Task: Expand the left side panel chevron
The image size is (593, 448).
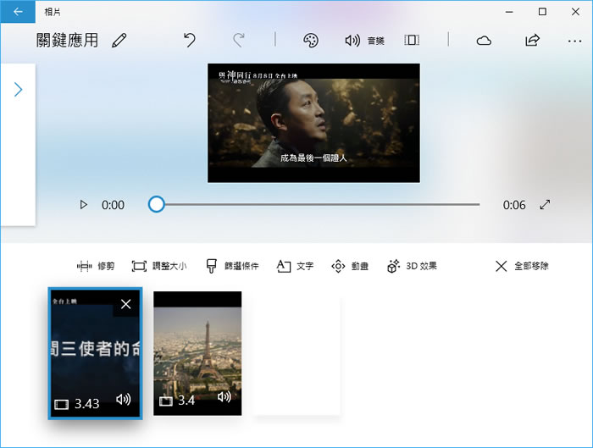Action: point(18,90)
